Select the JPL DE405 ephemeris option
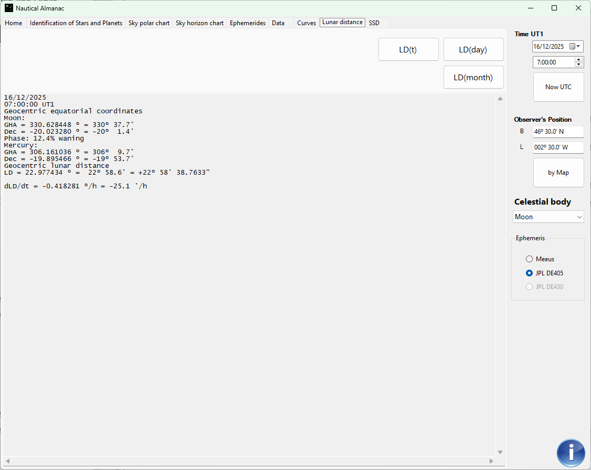Screen dimensions: 591x470 coord(529,273)
